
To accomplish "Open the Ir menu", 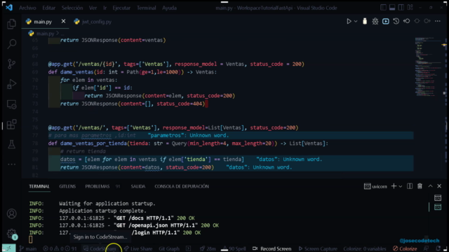I will tap(105, 8).
